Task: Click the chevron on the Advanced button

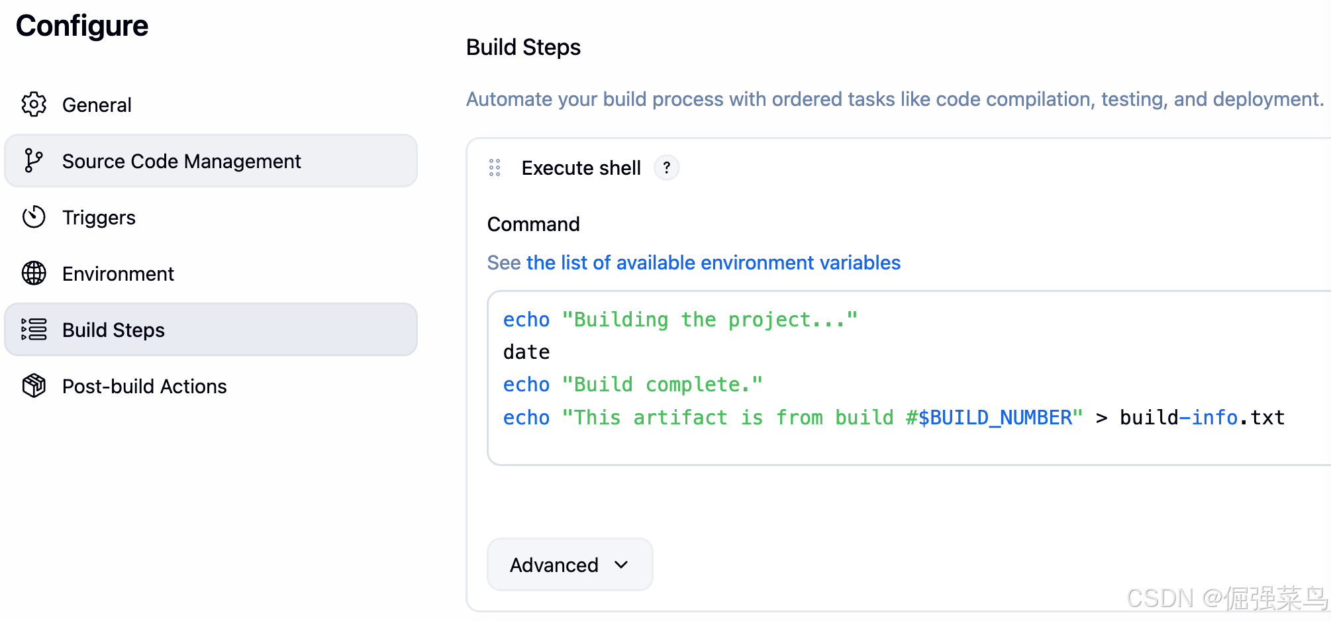Action: (x=621, y=565)
